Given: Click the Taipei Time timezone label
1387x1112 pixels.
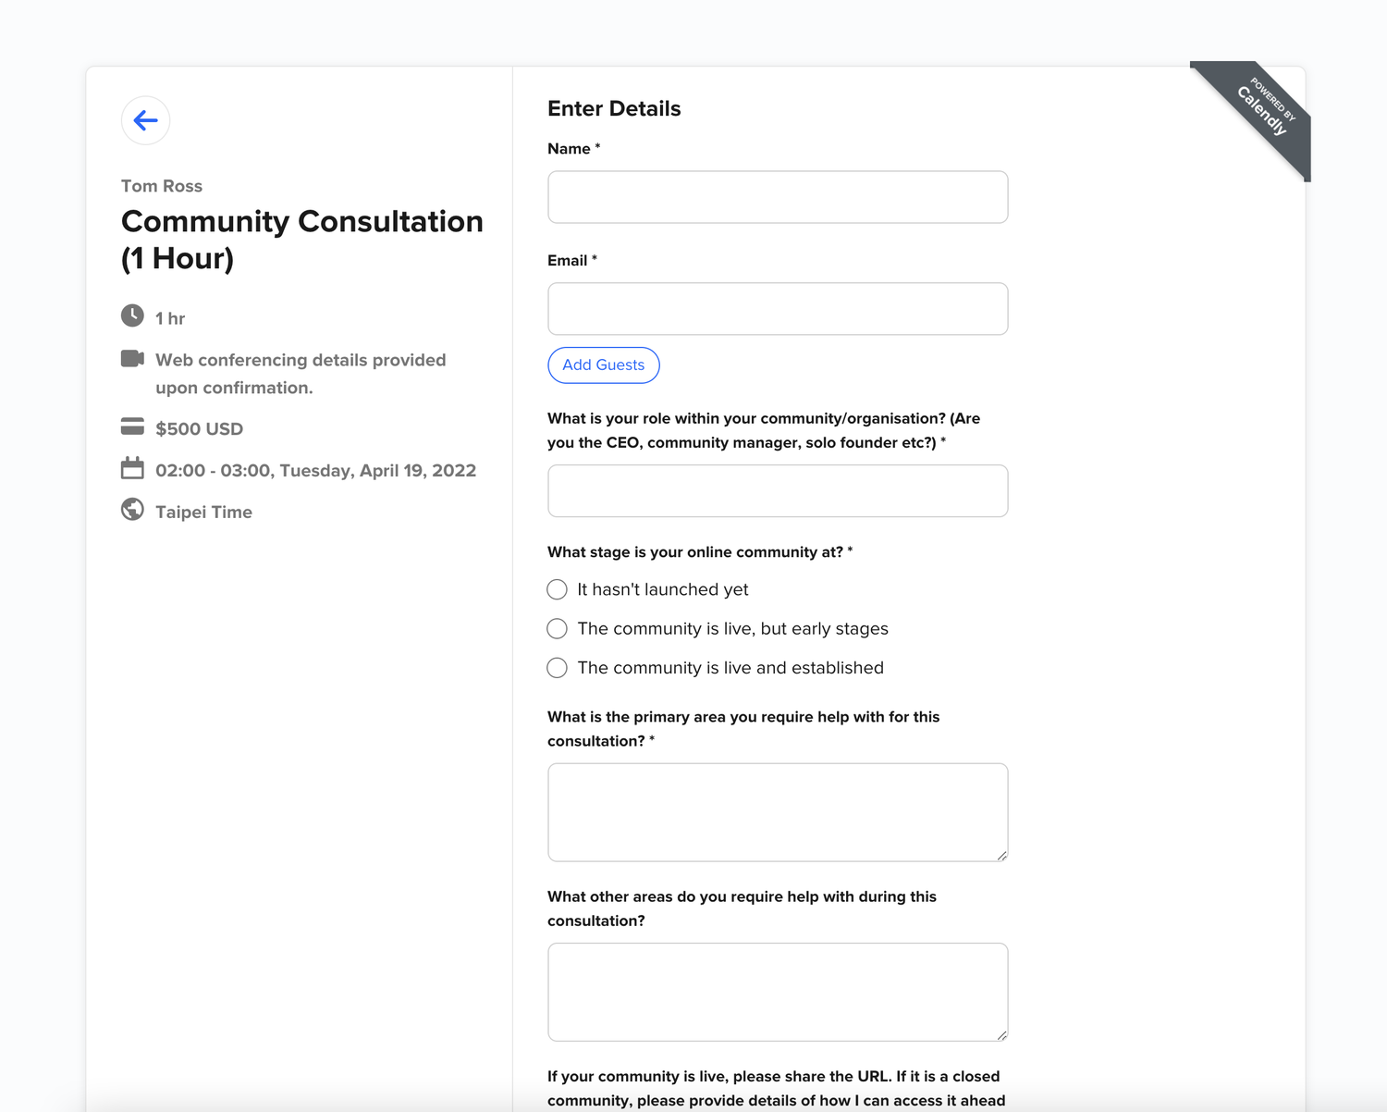Looking at the screenshot, I should 203,512.
